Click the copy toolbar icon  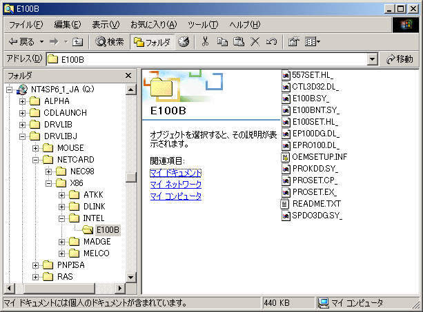(222, 42)
